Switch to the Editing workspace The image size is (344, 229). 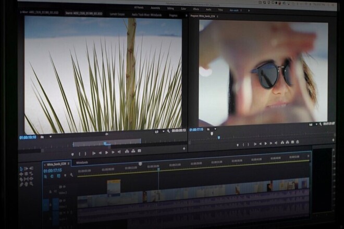pos(170,8)
